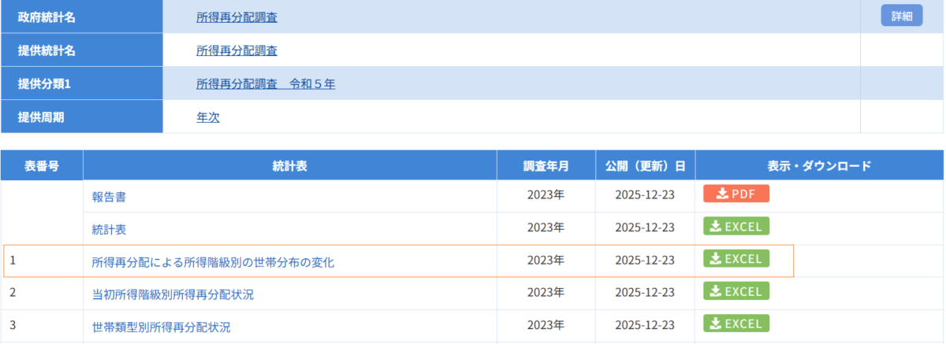The height and width of the screenshot is (344, 946).
Task: Download the 報告書 PDF file
Action: click(736, 194)
